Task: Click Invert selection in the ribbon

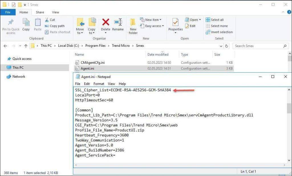Action: (219, 32)
